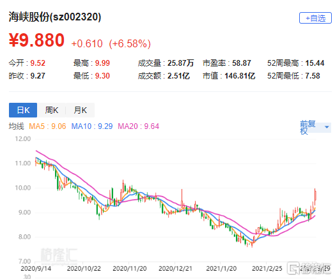The height and width of the screenshot is (279, 335).
Task: Open the 前复权 adjustment dropdown
Action: point(315,127)
